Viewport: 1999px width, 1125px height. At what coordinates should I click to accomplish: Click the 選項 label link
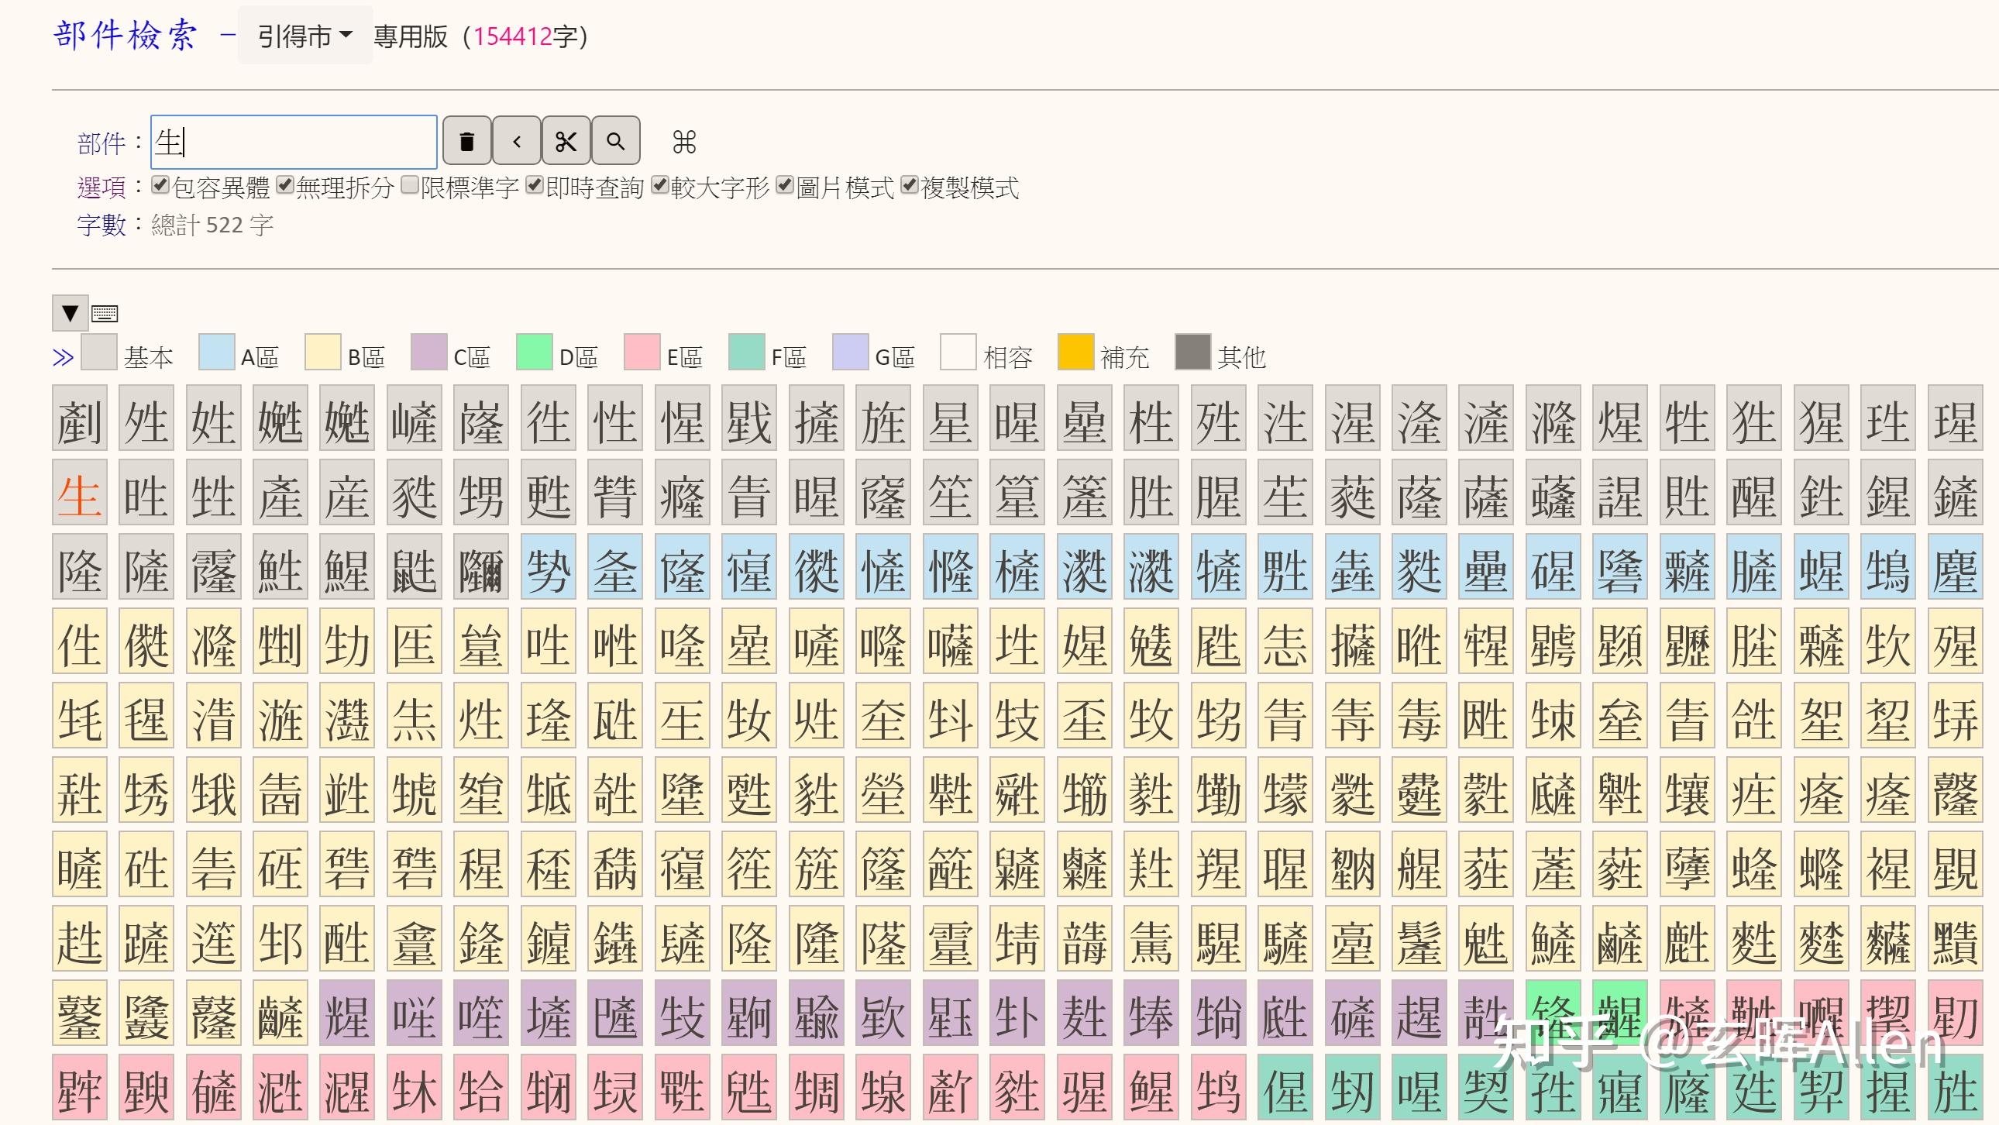[x=101, y=187]
